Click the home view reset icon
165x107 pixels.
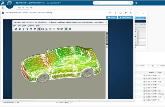54,29
